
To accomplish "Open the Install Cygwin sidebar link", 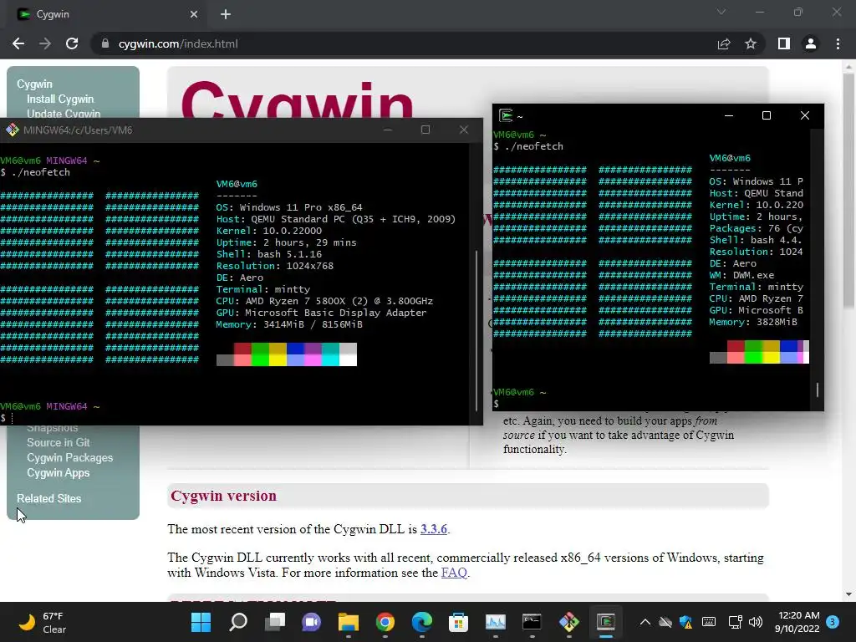I will click(60, 99).
